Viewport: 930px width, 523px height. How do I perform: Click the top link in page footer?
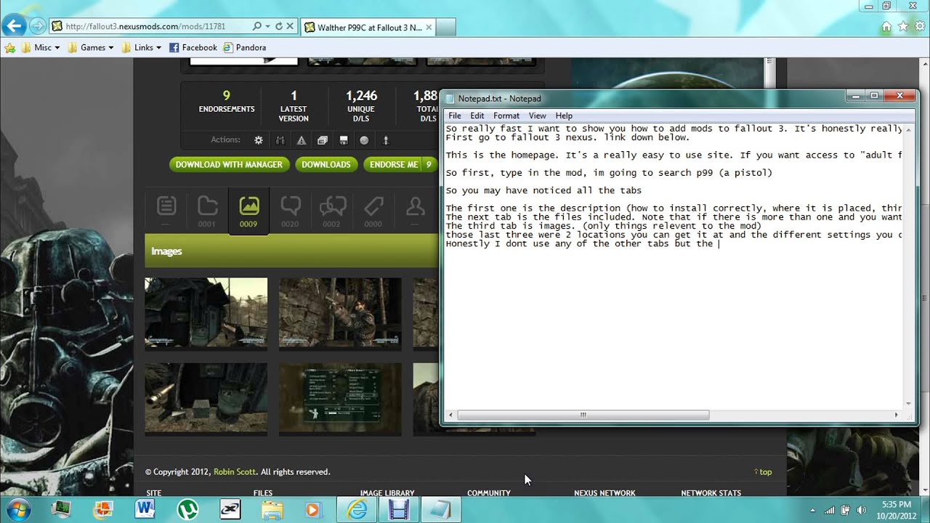click(x=763, y=471)
